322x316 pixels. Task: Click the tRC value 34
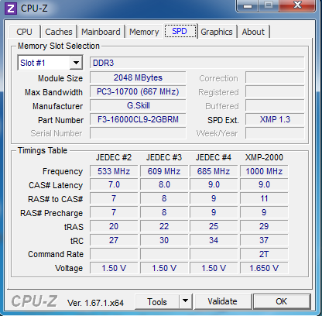(214, 240)
